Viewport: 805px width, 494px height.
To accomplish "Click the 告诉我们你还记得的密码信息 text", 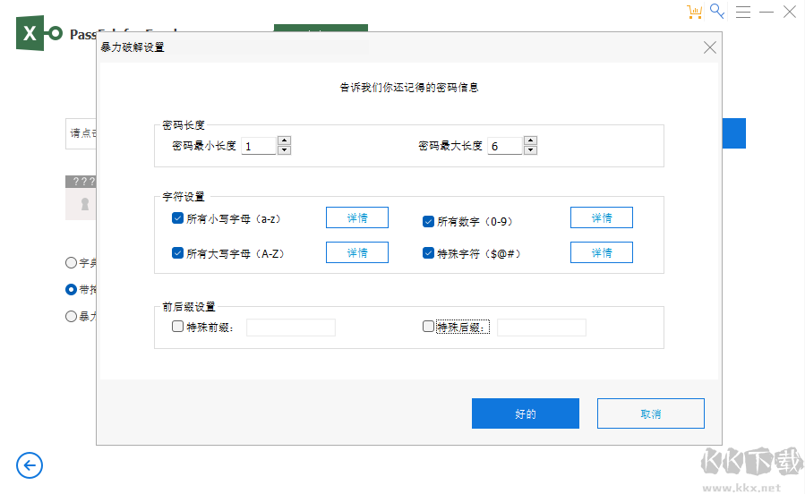I will 409,88.
